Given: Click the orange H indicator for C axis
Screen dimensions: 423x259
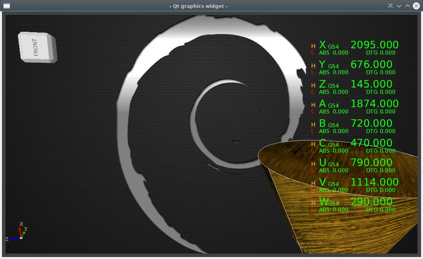Looking at the screenshot, I should [x=313, y=144].
